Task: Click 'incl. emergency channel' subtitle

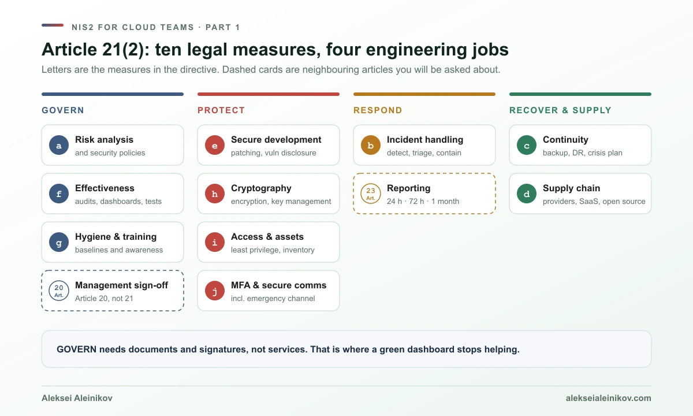Action: click(273, 299)
